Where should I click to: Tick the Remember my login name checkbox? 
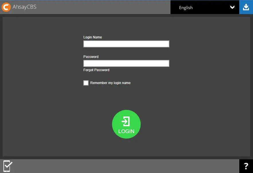coord(86,83)
